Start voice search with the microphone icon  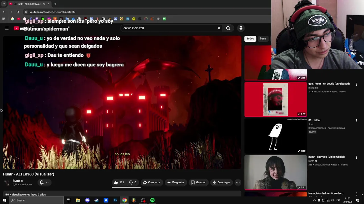coord(241,28)
